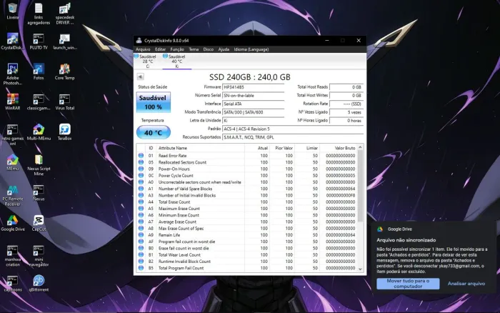
Task: Click the Valor Bruto column header
Action: [x=339, y=148]
